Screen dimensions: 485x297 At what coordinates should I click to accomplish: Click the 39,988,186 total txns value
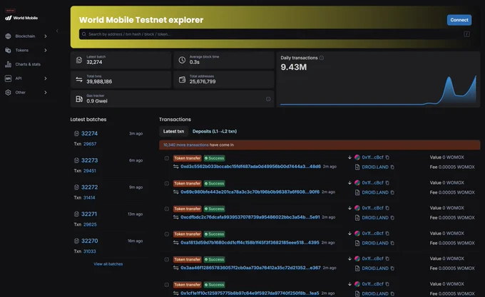99,81
